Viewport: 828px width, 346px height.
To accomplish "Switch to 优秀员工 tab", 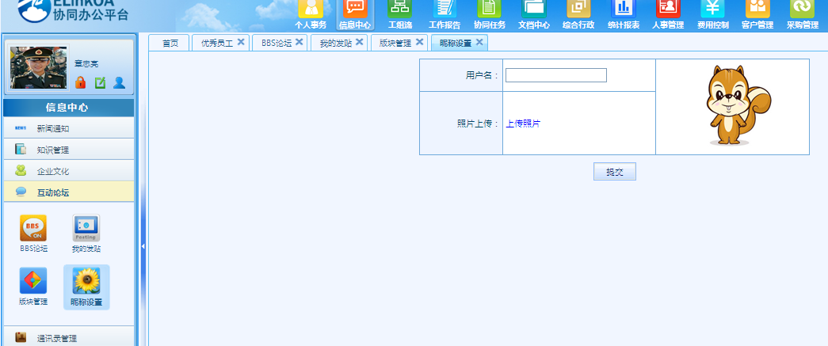I will 217,44.
